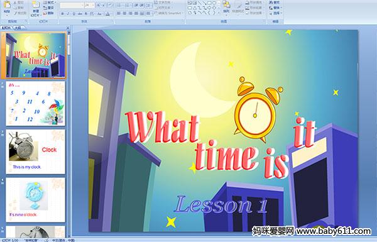377x242 pixels.
Task: Select the 'Clock' slide thumbnail
Action: (x=36, y=151)
